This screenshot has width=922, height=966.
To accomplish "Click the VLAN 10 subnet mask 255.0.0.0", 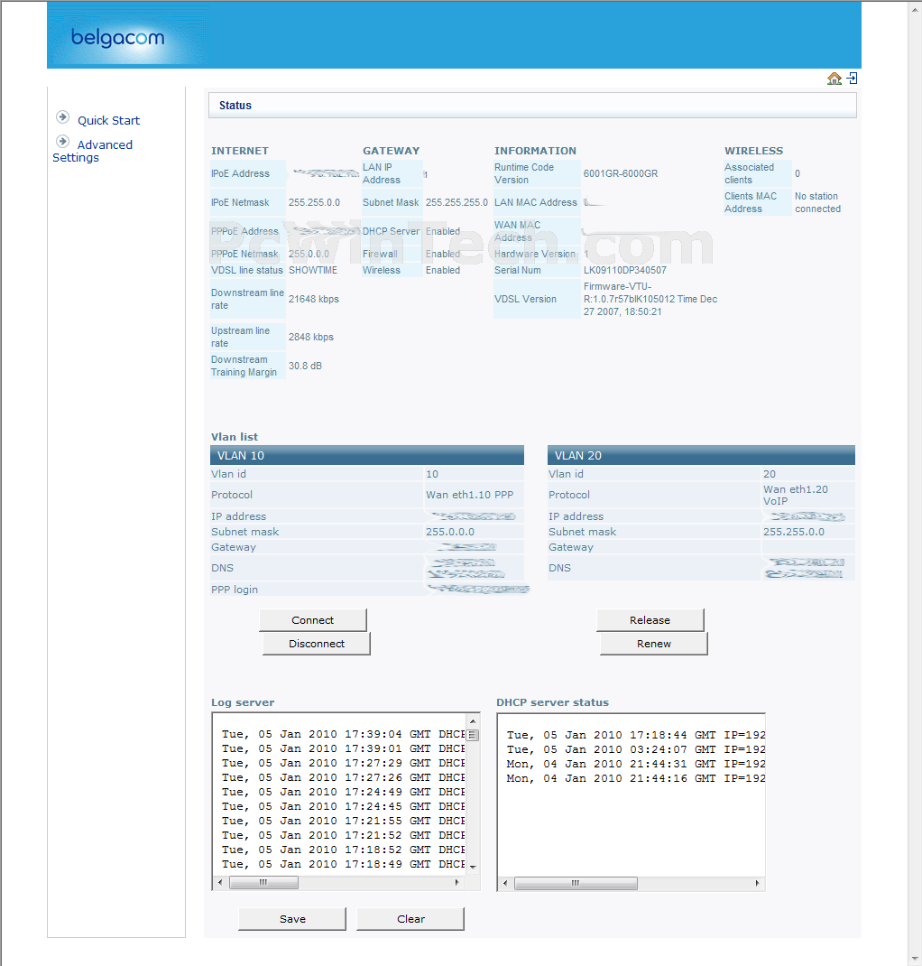I will 450,532.
